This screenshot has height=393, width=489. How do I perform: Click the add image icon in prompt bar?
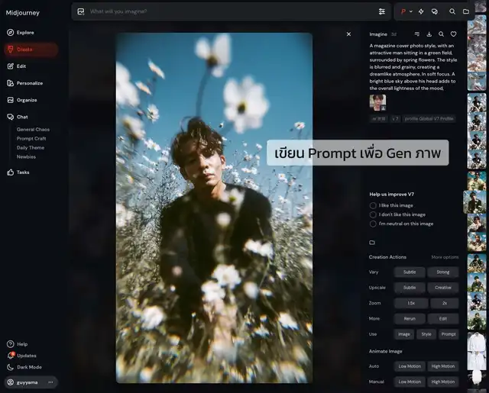pos(81,11)
